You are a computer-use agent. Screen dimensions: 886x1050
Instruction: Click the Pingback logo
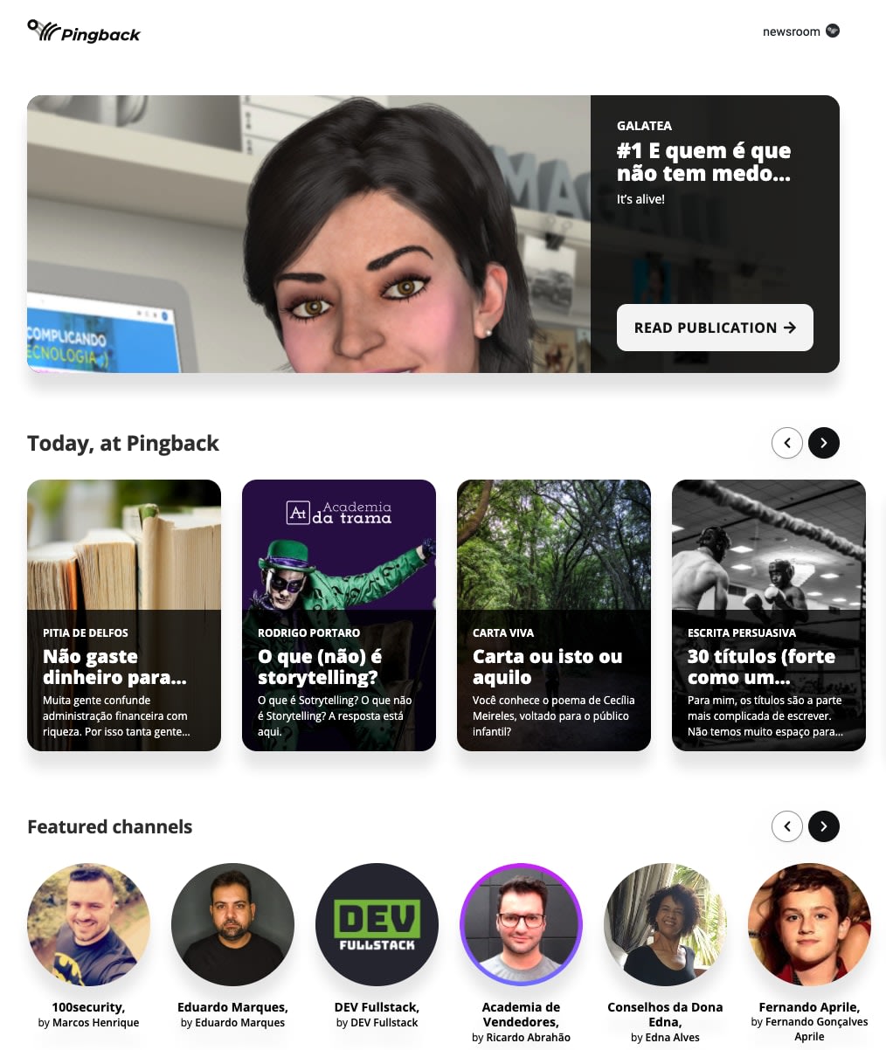click(x=84, y=31)
